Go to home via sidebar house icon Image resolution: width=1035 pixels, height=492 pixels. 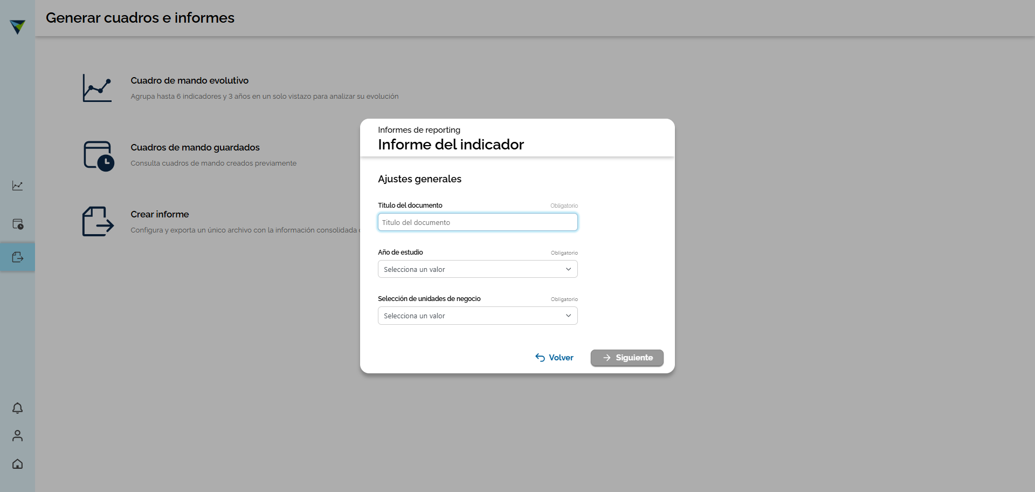click(17, 464)
